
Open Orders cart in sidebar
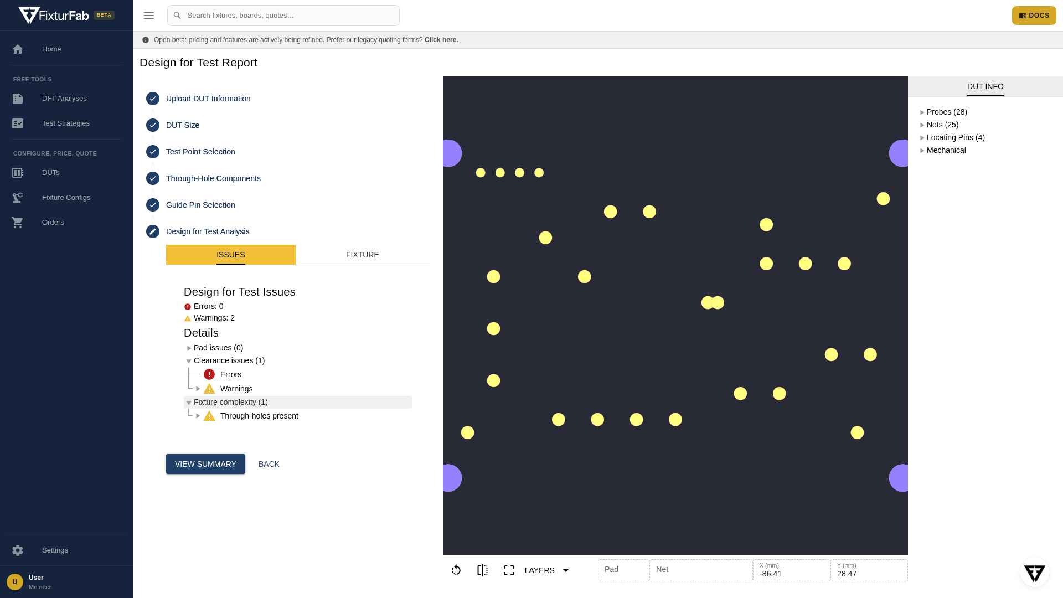pyautogui.click(x=66, y=223)
